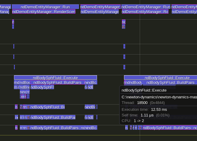Click the 6 zone in the bottom-right row
The width and height of the screenshot is (197, 141).
click(x=140, y=128)
